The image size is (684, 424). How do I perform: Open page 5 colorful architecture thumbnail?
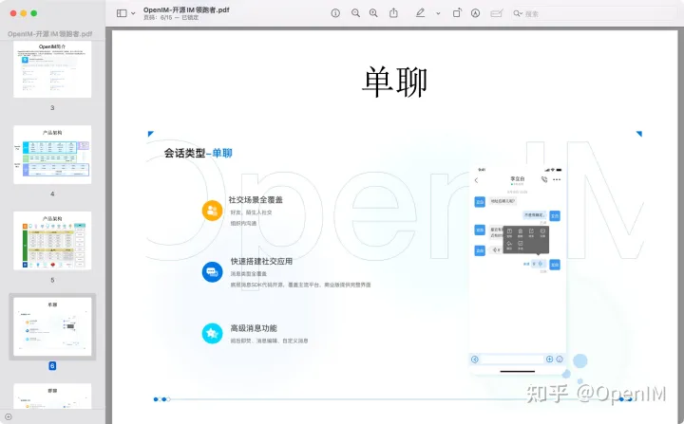pos(52,241)
